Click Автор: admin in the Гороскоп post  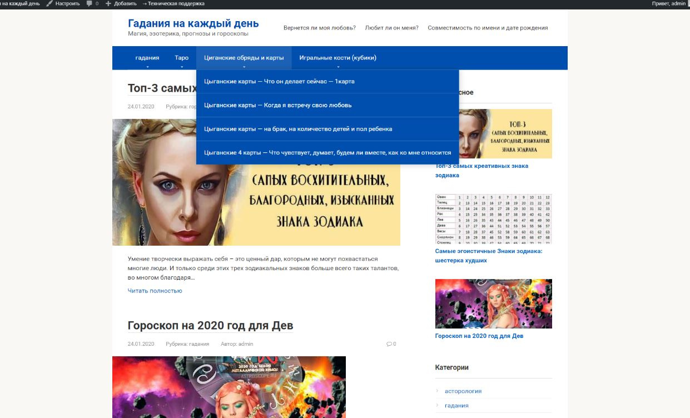click(x=237, y=344)
